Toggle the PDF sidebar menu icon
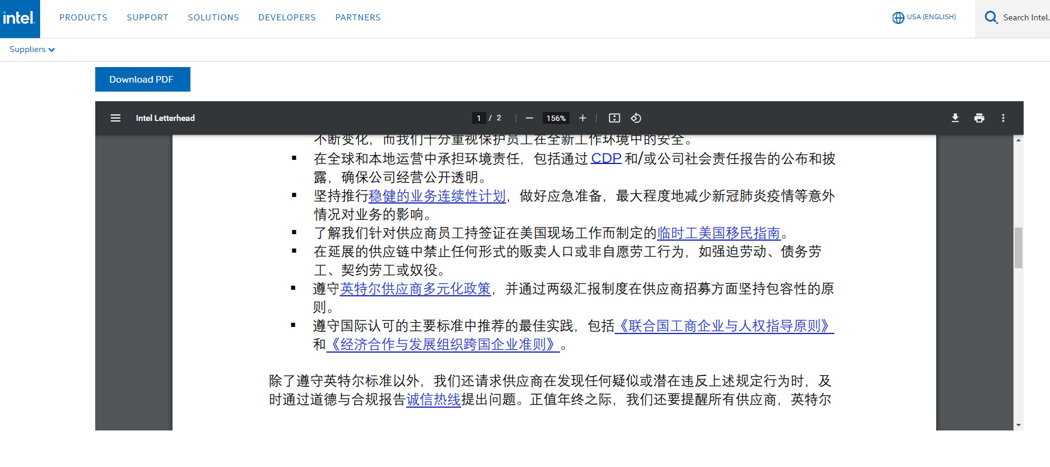 click(x=116, y=118)
